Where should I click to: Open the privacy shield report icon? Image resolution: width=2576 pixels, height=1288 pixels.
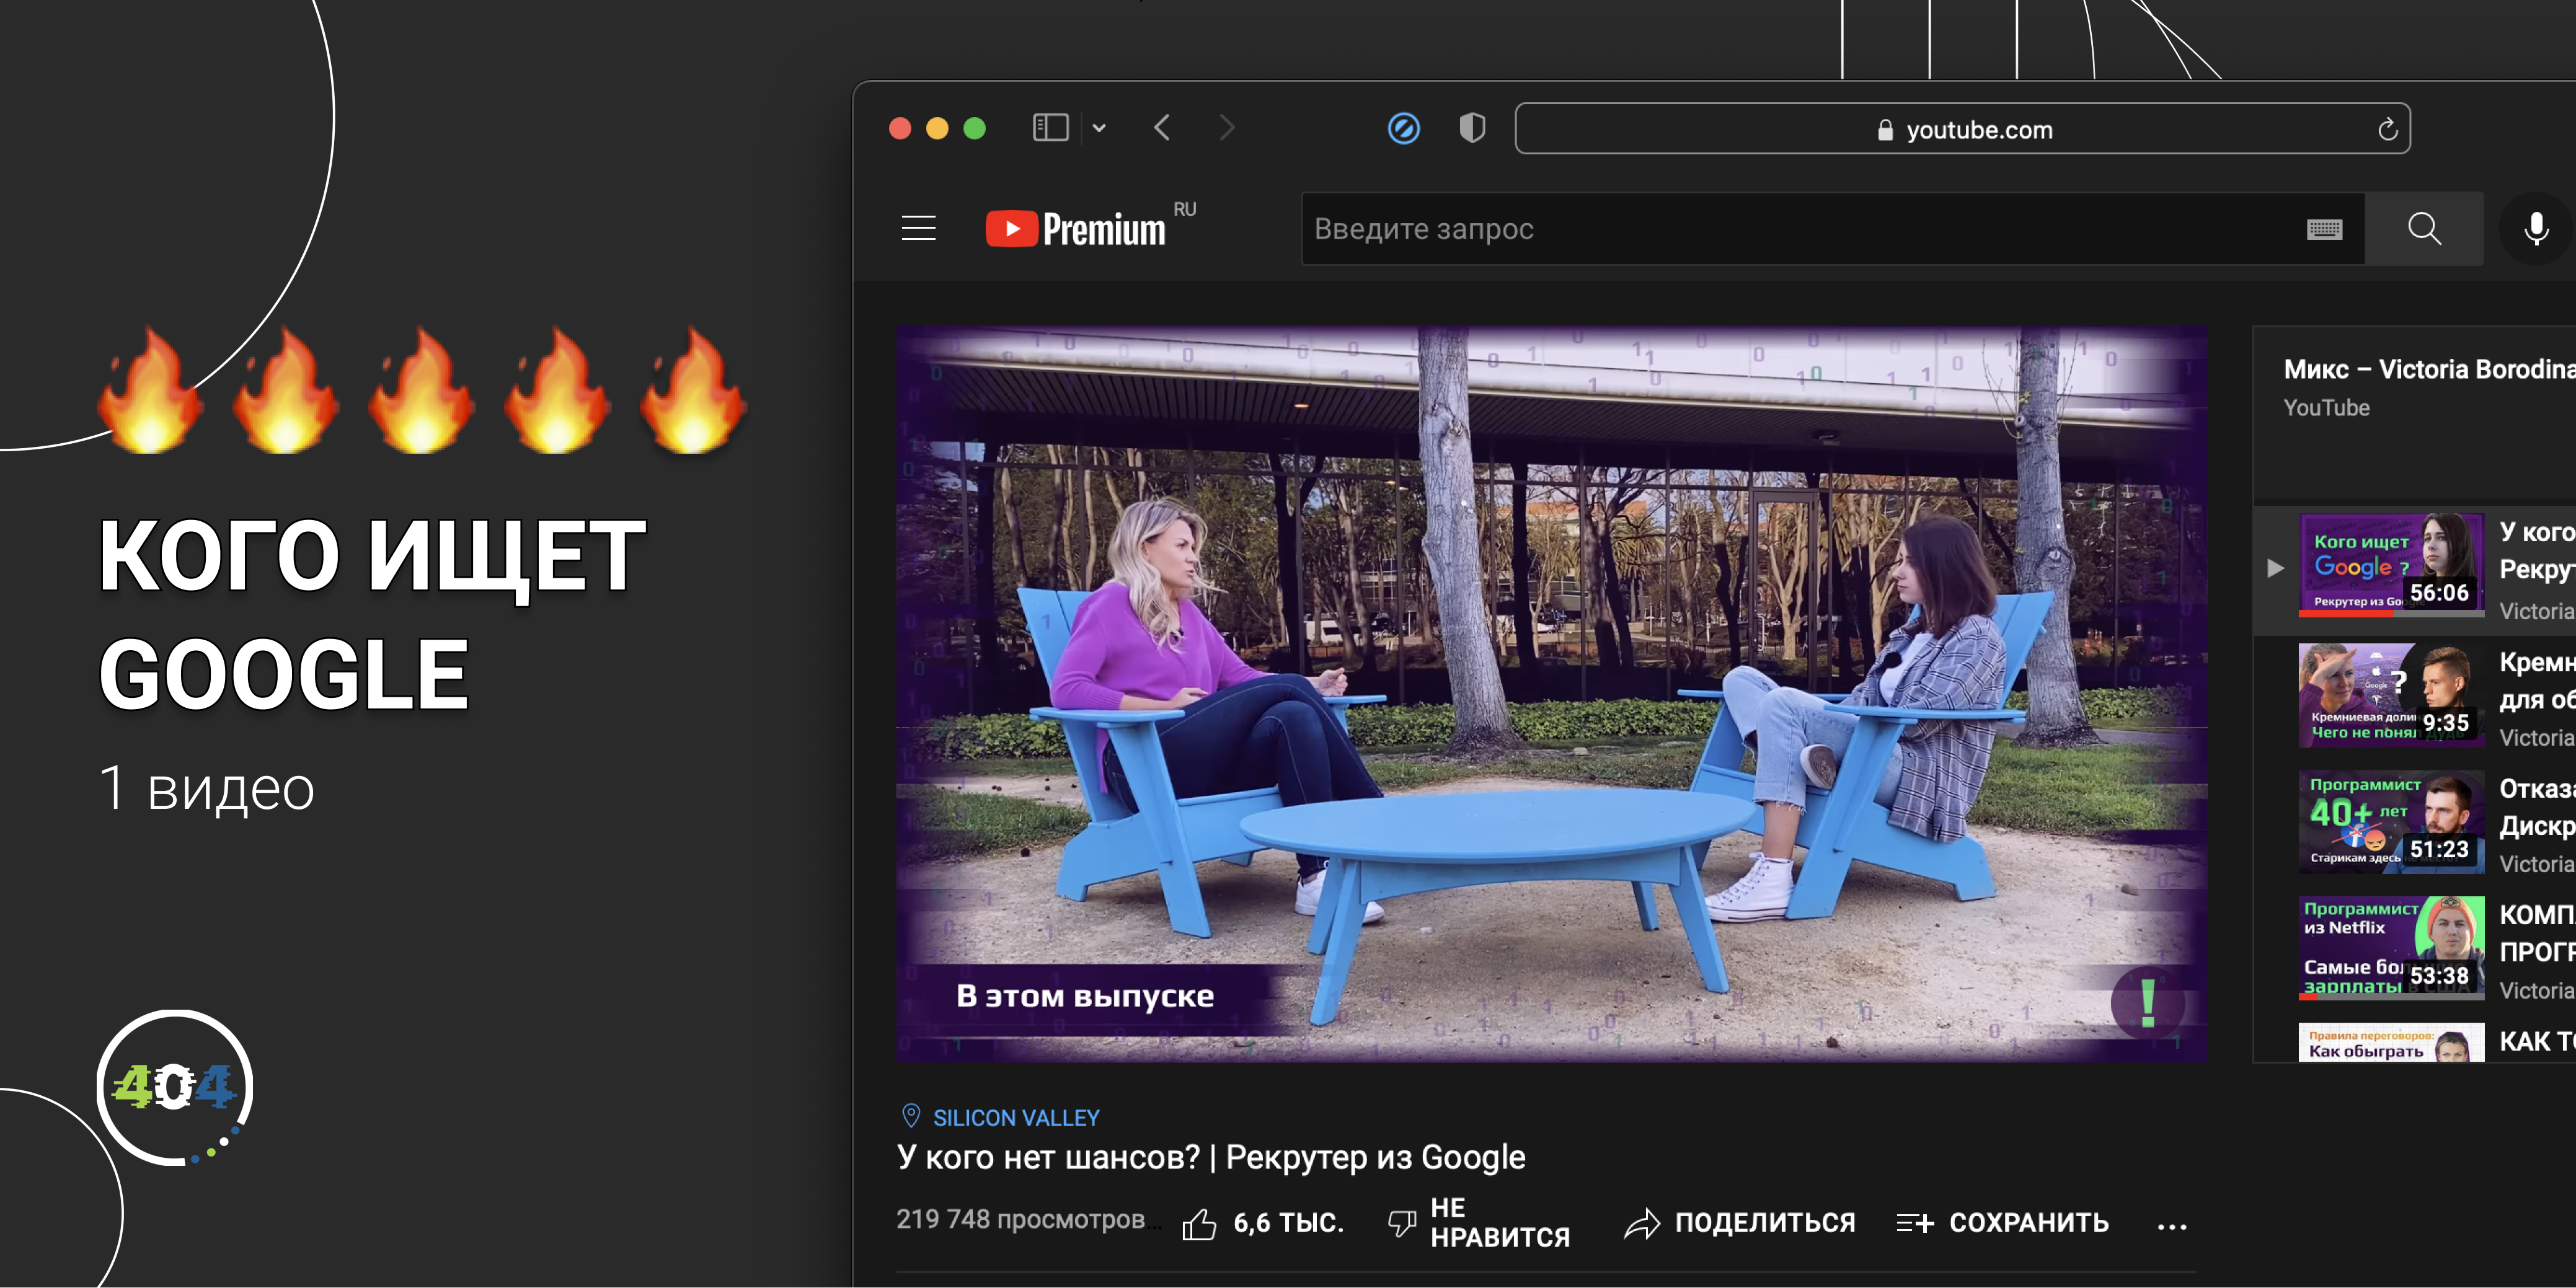(1472, 128)
